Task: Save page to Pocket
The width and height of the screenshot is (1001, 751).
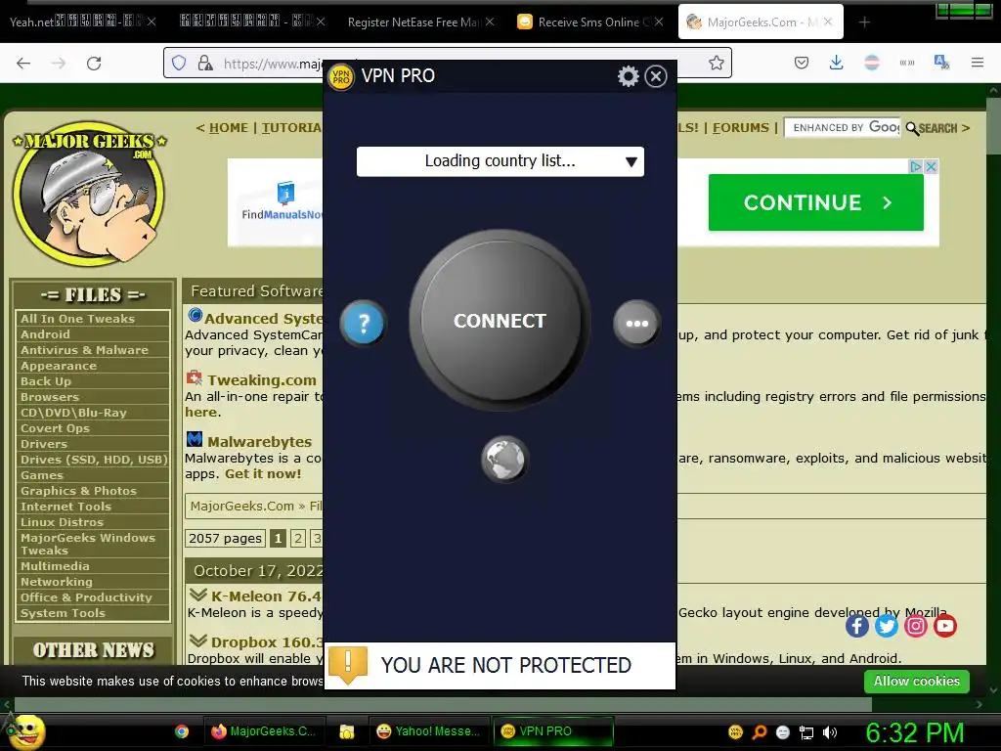Action: click(x=802, y=63)
